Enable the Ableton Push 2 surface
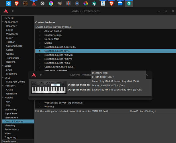Image resolution: width=176 pixels, height=143 pixels. (40, 31)
